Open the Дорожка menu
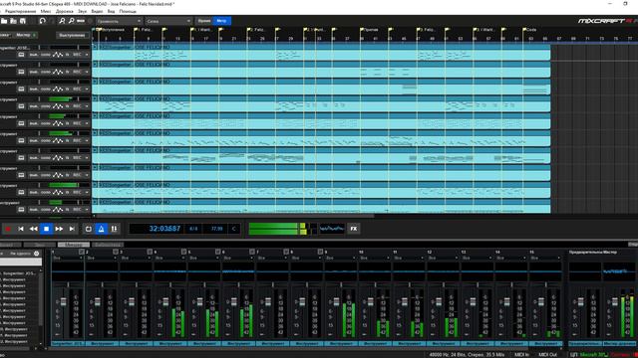This screenshot has height=358, width=638. tap(64, 11)
